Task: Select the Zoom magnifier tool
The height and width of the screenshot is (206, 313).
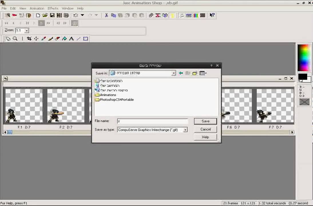Action: 15,39
